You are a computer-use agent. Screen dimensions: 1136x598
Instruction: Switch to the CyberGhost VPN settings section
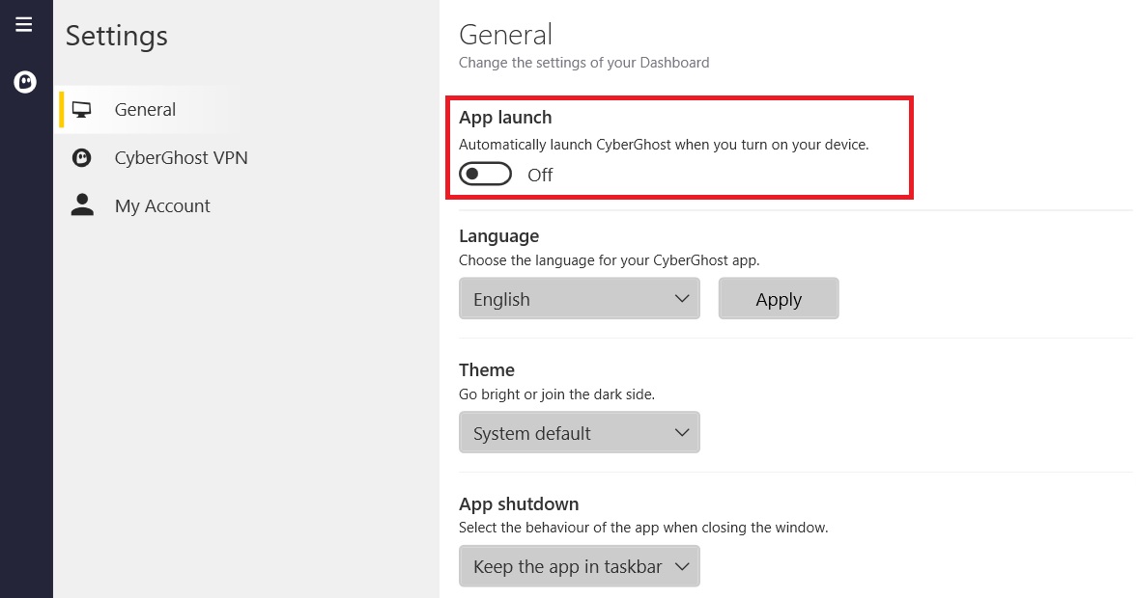181,157
